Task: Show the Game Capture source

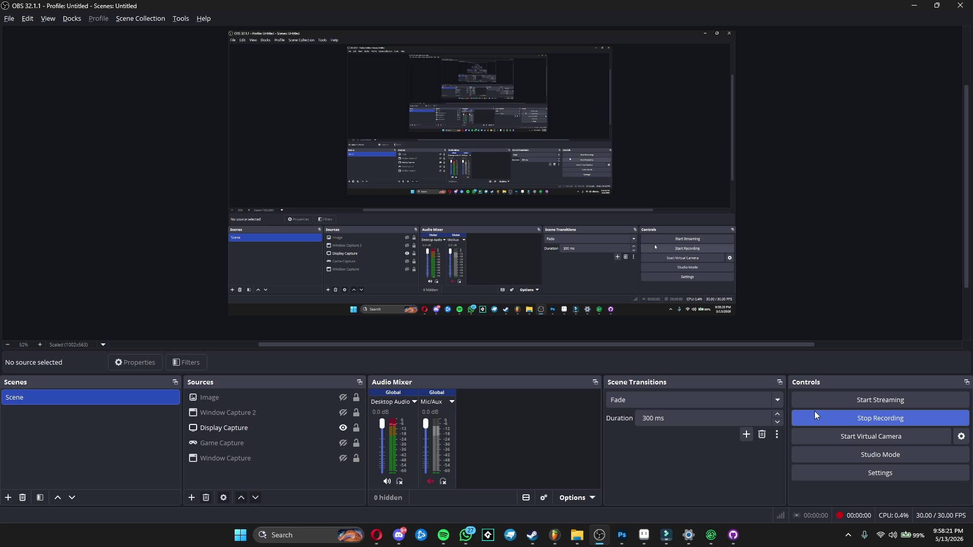Action: 343,443
